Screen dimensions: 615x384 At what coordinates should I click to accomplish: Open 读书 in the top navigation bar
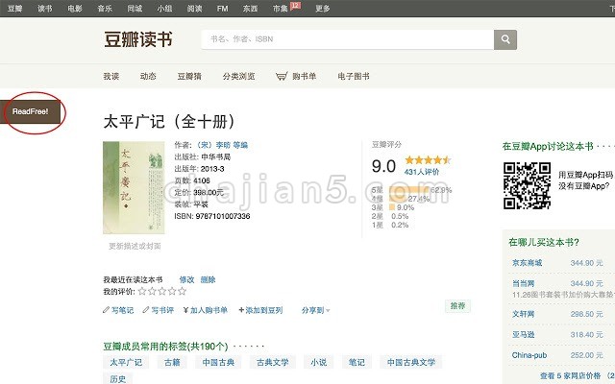tap(45, 9)
